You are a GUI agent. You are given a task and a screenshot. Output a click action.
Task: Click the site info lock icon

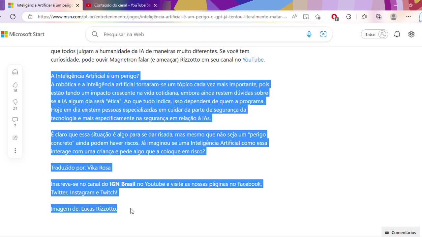click(30, 17)
